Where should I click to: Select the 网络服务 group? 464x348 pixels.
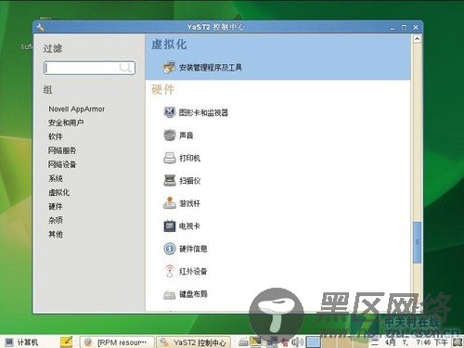click(x=62, y=150)
